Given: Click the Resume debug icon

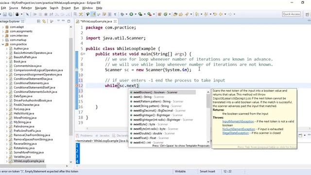Looking at the screenshot, I should point(35,14).
